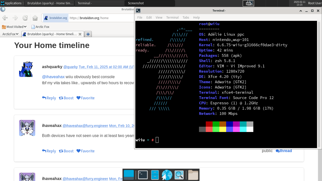Click the terminal prompt 'wiiu ~ #'

pyautogui.click(x=145, y=140)
